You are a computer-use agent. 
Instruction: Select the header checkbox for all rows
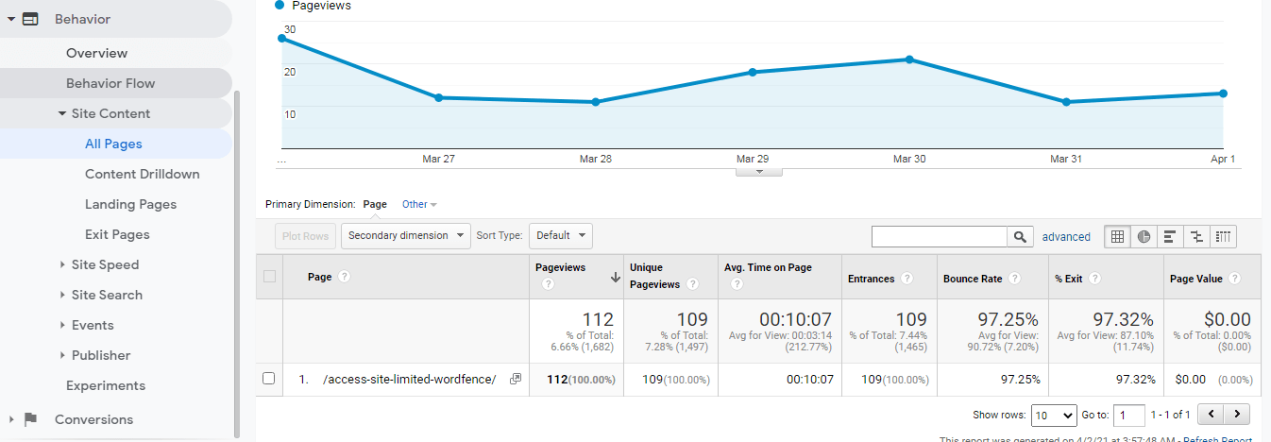click(x=270, y=277)
